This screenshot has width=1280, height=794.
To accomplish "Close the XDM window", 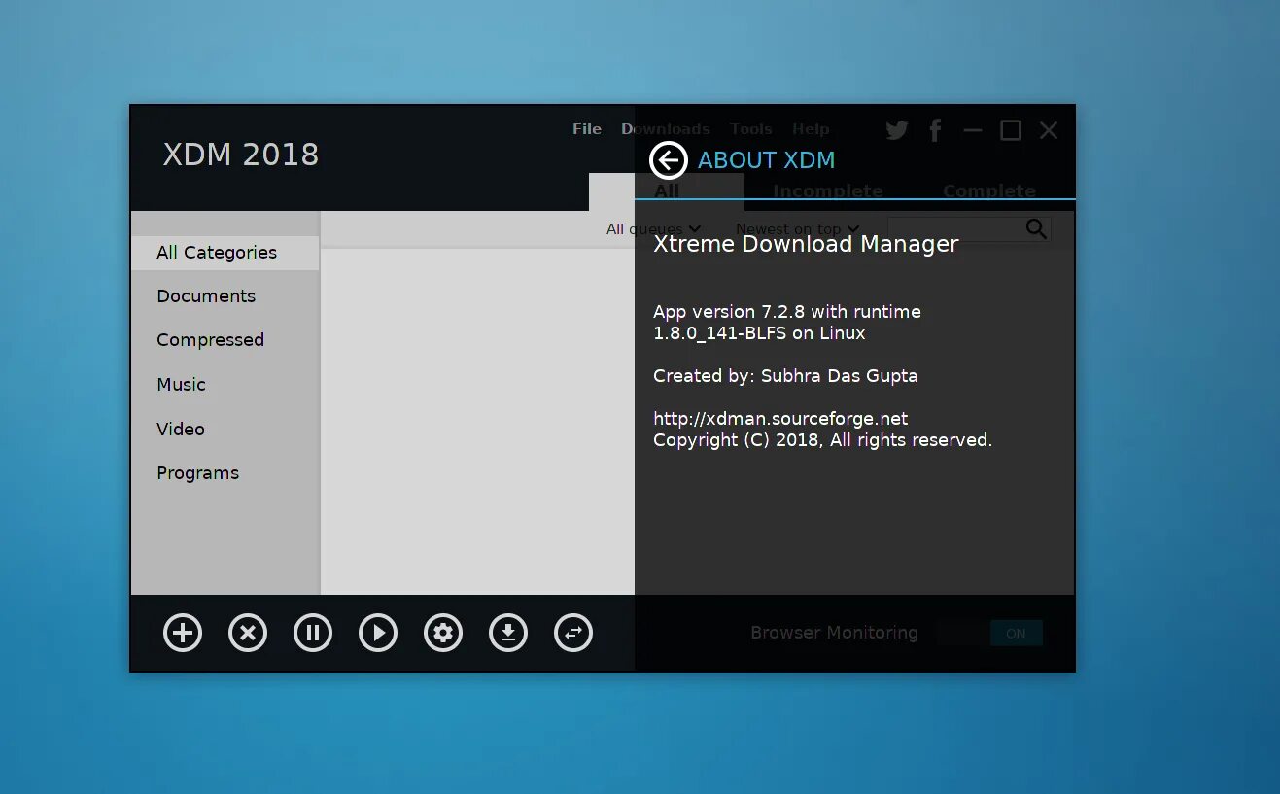I will tap(1049, 130).
